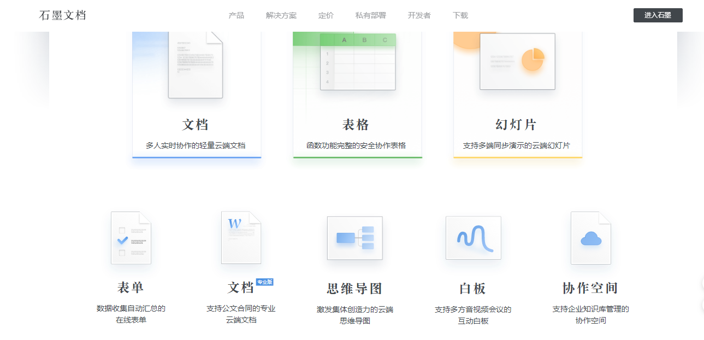The height and width of the screenshot is (340, 704).
Task: Click the 幻灯片 card title
Action: click(516, 125)
